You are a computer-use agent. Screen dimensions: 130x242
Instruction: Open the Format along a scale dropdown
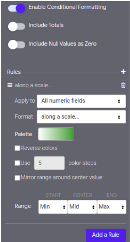pos(81,117)
